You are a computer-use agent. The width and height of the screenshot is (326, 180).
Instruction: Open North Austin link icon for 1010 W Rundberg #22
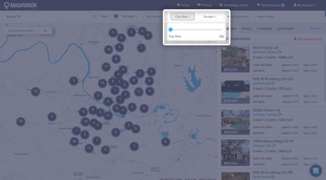pyautogui.click(x=273, y=83)
